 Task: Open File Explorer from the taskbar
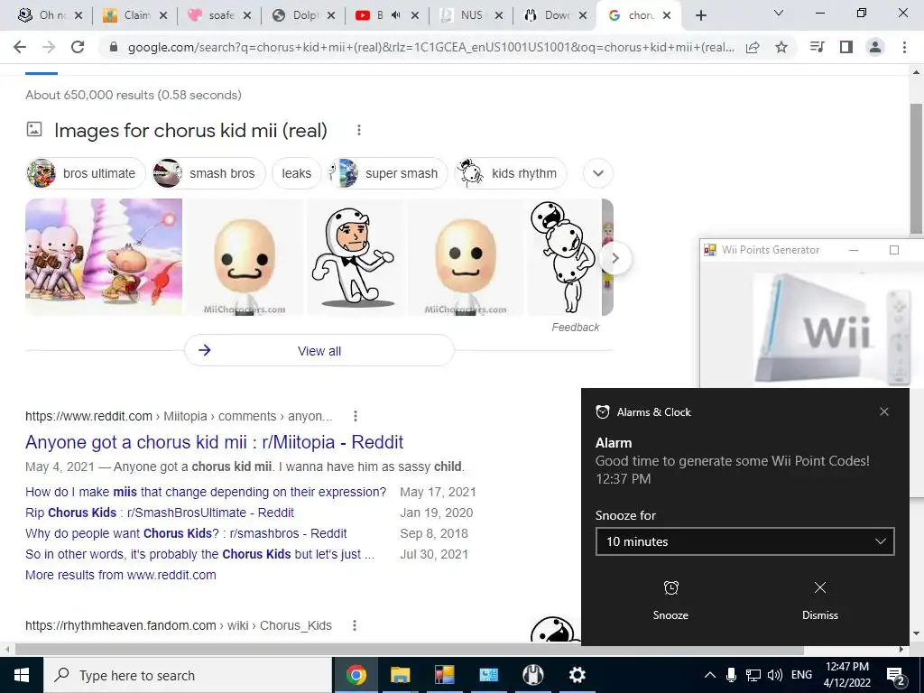tap(400, 675)
